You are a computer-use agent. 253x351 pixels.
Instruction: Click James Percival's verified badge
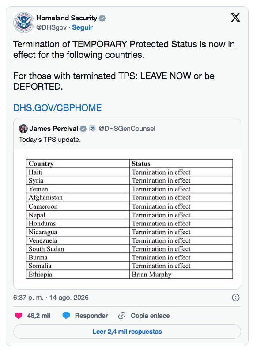[83, 129]
